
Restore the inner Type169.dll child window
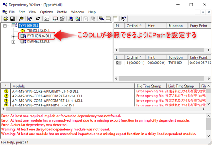point(203,12)
